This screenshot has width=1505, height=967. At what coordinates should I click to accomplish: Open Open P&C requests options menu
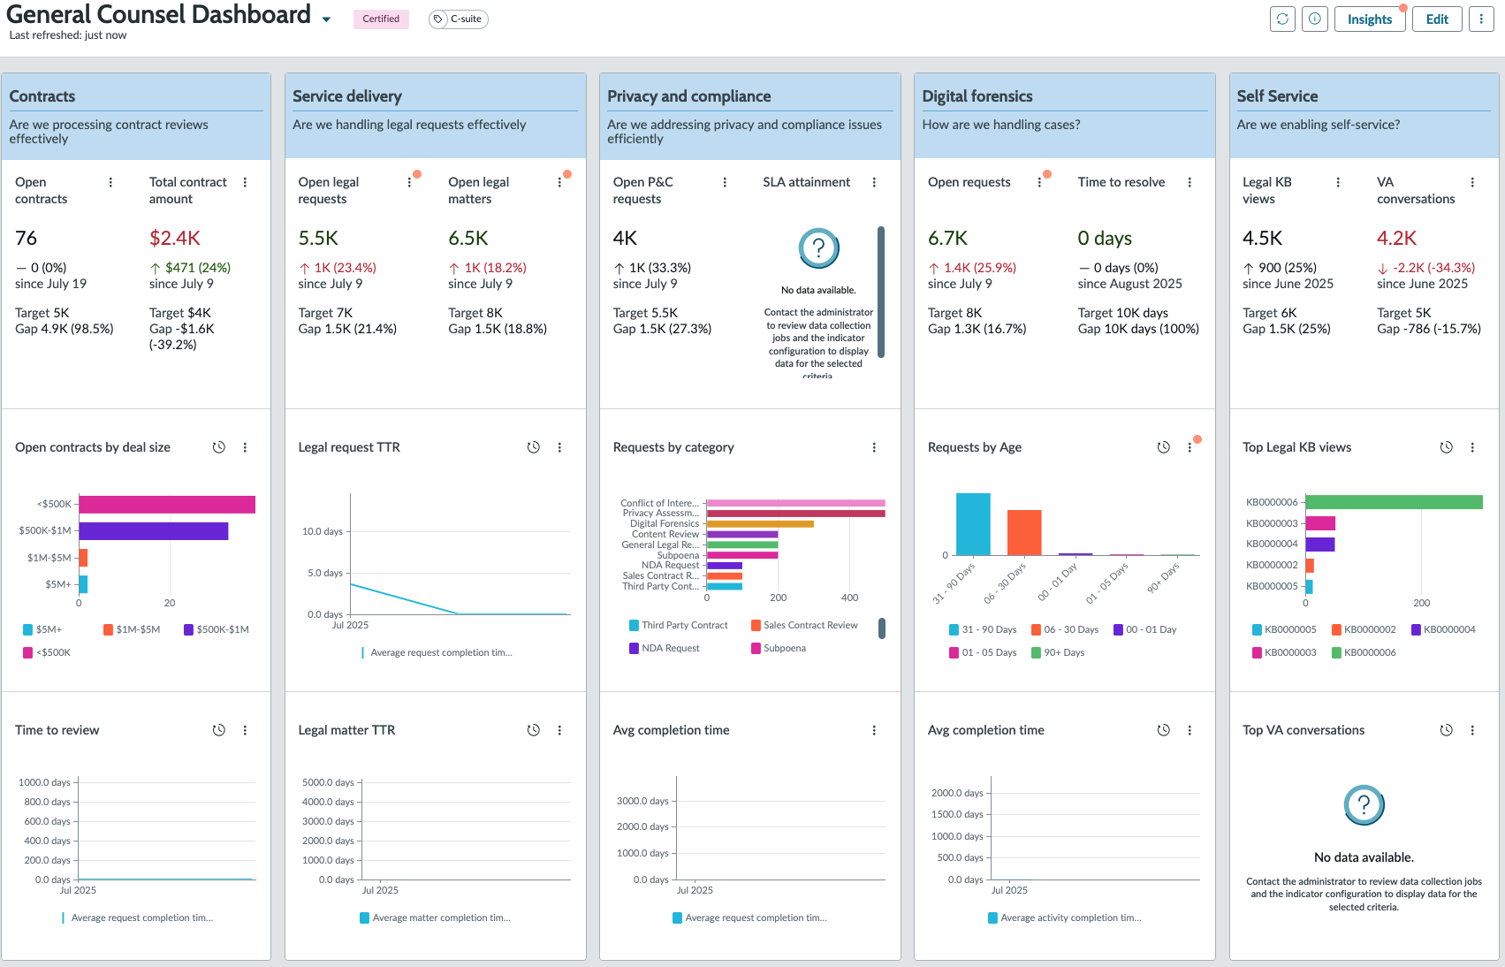pyautogui.click(x=725, y=182)
